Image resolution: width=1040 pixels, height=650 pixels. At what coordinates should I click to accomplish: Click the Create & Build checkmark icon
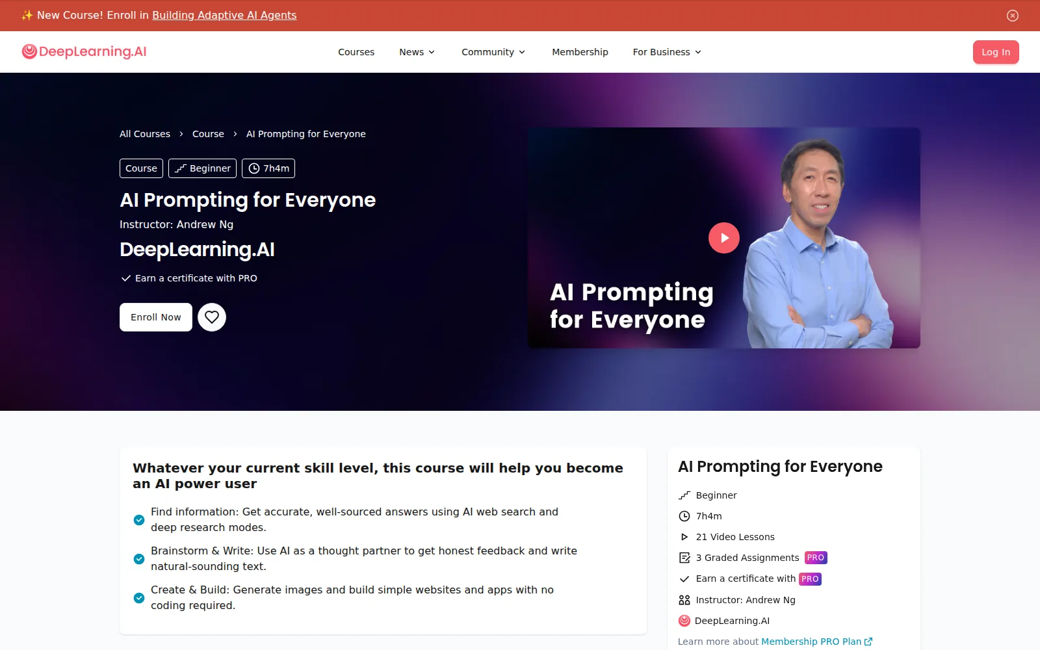pyautogui.click(x=139, y=598)
